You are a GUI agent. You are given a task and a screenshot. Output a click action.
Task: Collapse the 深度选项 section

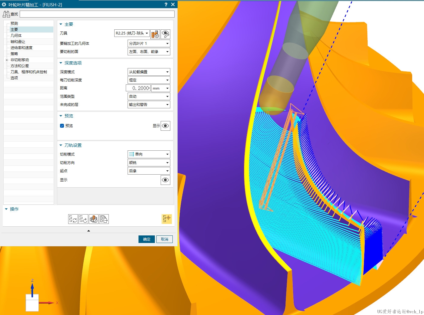61,63
